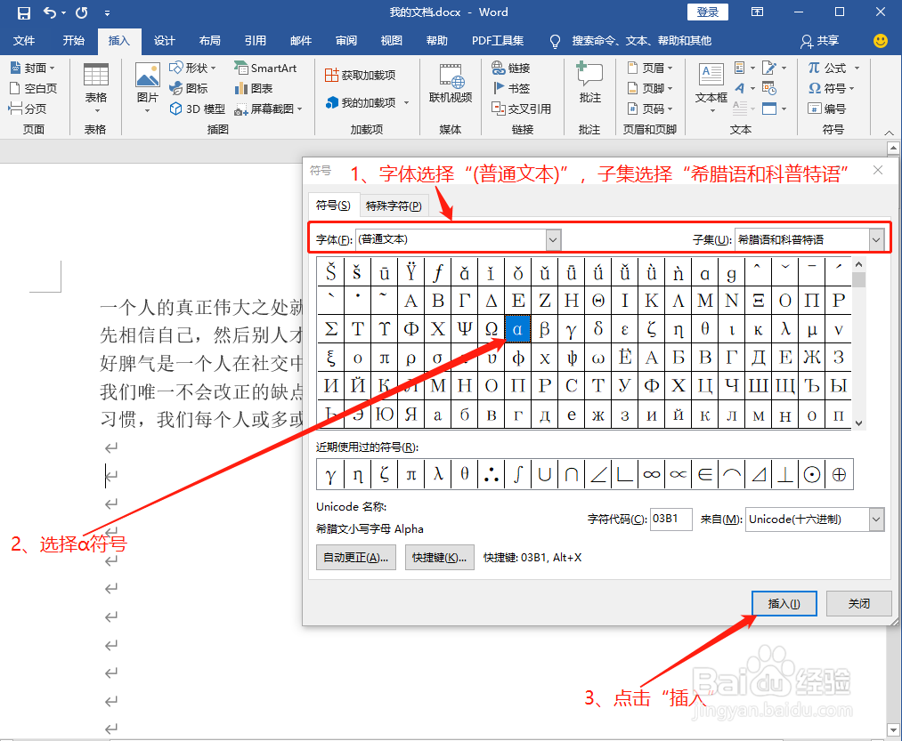Image resolution: width=902 pixels, height=741 pixels.
Task: Click the smiley feedback icon
Action: [880, 41]
